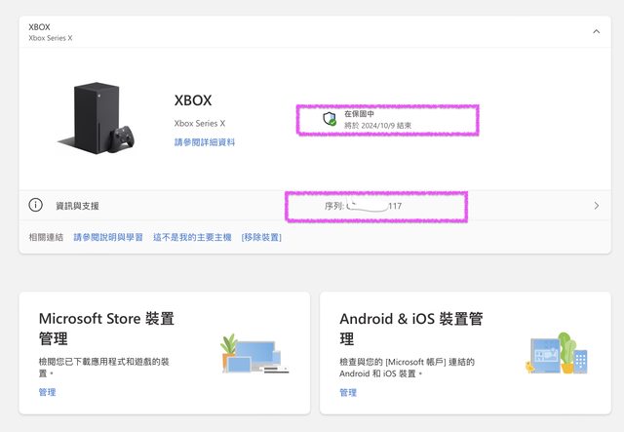Open 管理 under Android & iOS 裝置管理
Image resolution: width=624 pixels, height=432 pixels.
(x=348, y=392)
